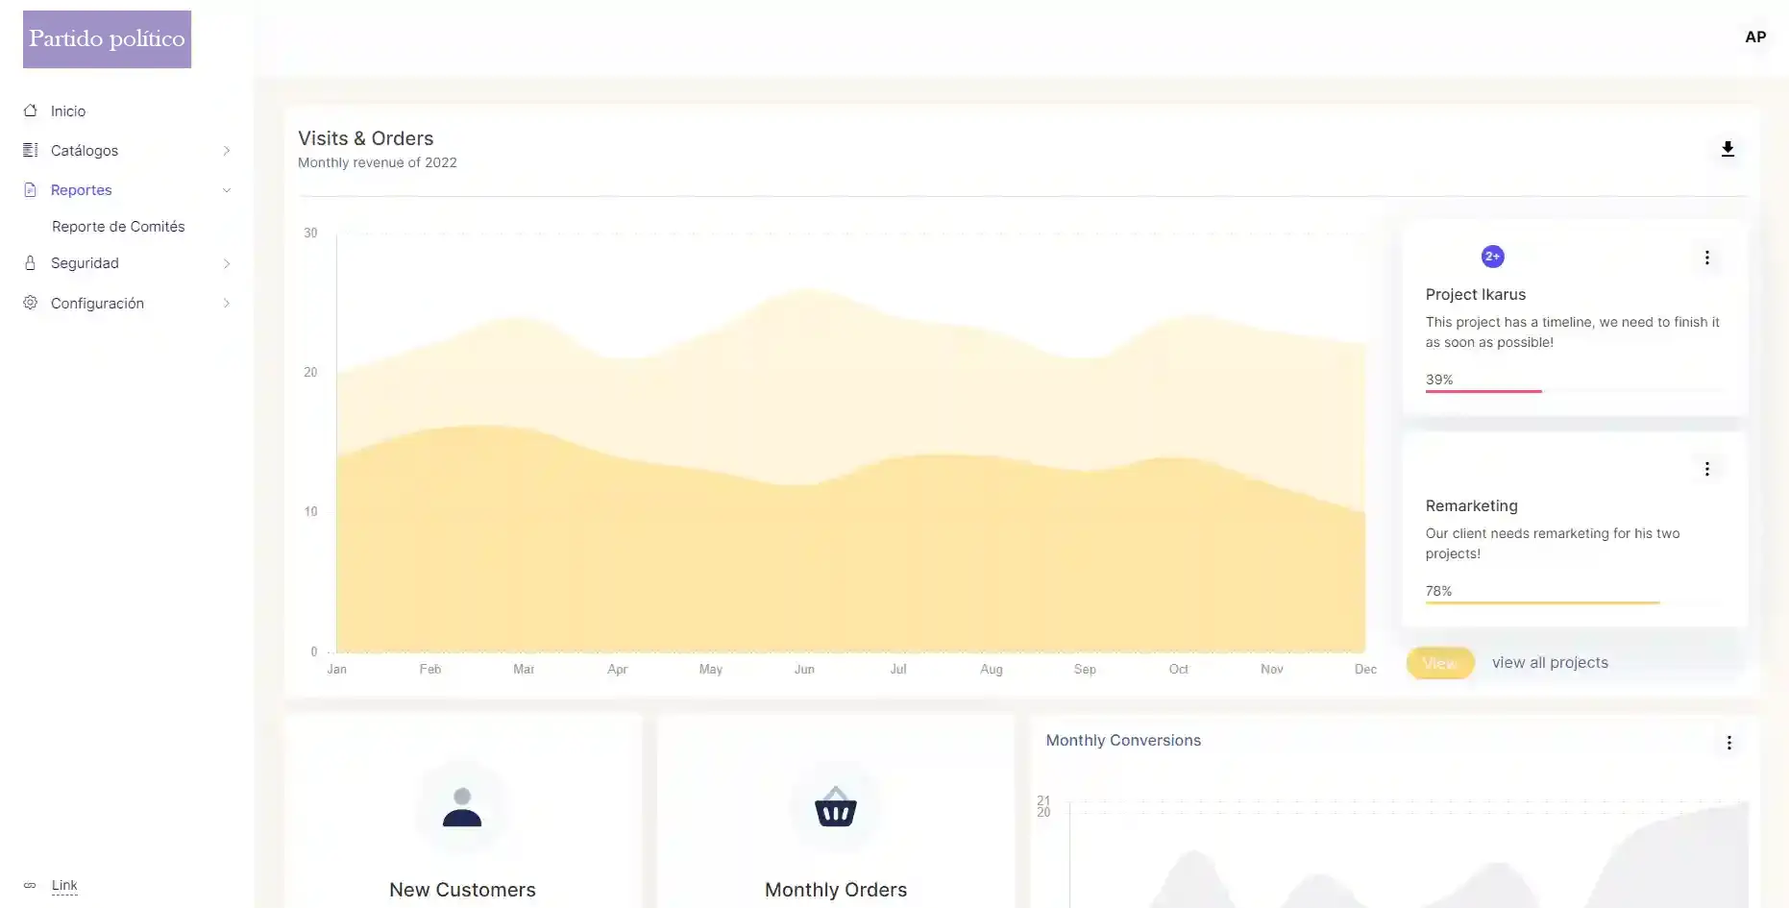1789x908 pixels.
Task: Click the Reportes document icon
Action: (31, 189)
